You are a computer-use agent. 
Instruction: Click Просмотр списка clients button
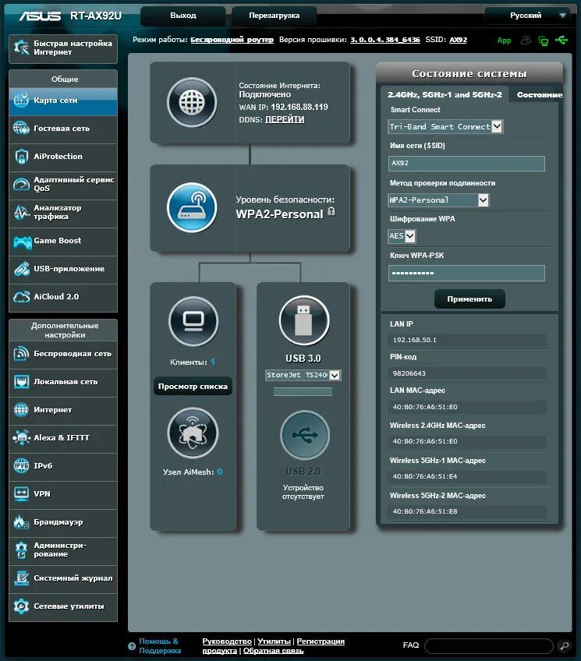pos(193,386)
